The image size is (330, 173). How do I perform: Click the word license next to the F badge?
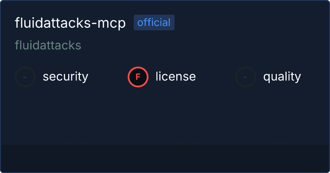[x=176, y=76]
